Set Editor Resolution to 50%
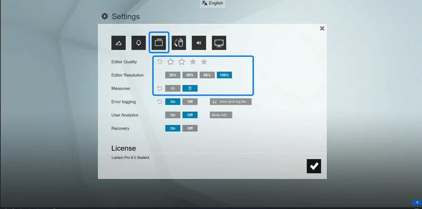 [x=190, y=75]
